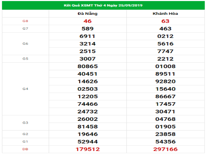
Task: Select Khánh Hòa G6 number 5616
Action: [165, 44]
